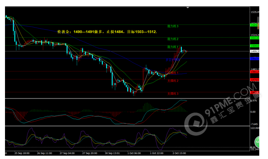Click the 支撑线 3 support label
The width and height of the screenshot is (268, 159).
(173, 93)
